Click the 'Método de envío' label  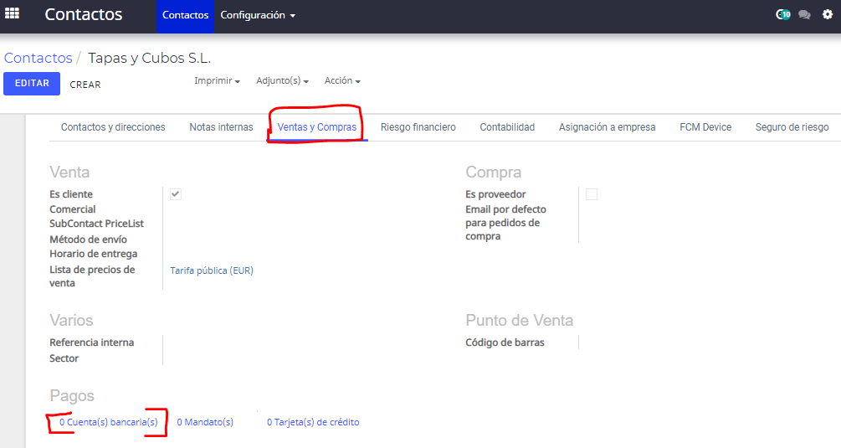(89, 239)
